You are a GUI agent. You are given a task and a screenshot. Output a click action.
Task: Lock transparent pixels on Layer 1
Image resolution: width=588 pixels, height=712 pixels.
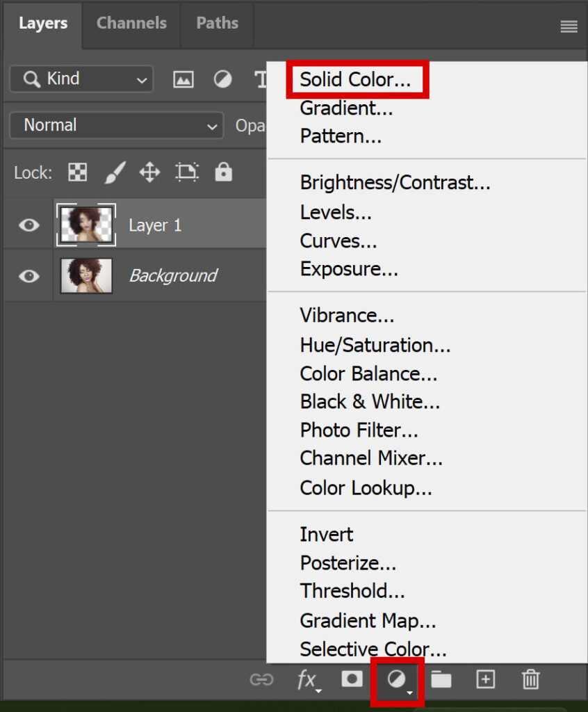[76, 172]
